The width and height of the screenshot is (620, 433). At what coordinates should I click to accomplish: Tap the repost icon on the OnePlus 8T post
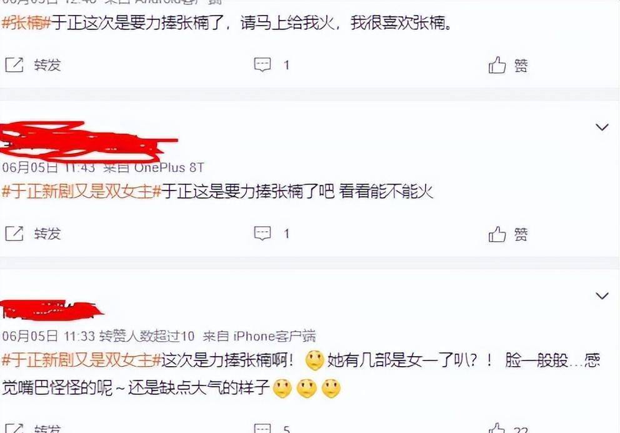(x=14, y=234)
